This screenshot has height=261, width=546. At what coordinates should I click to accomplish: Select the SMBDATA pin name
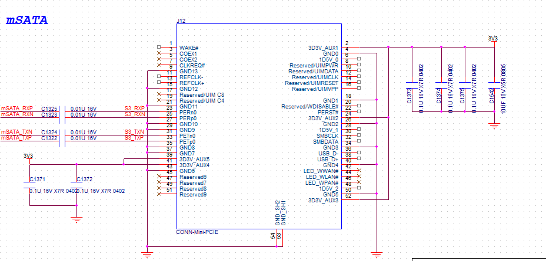tap(326, 141)
